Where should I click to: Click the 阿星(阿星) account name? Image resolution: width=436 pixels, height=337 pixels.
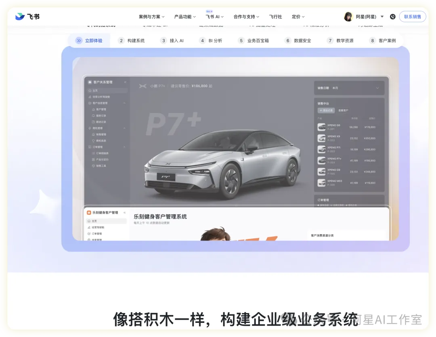[x=366, y=17]
